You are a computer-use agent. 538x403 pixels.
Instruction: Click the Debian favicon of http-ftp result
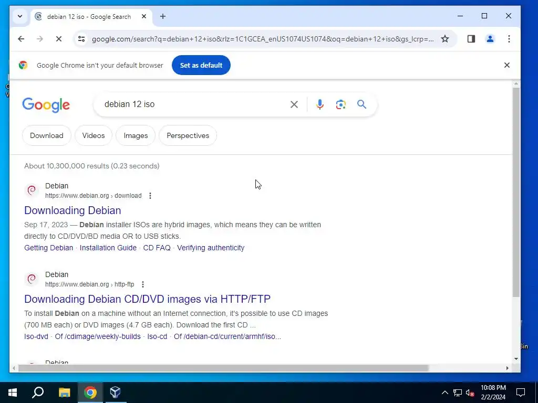pyautogui.click(x=32, y=279)
